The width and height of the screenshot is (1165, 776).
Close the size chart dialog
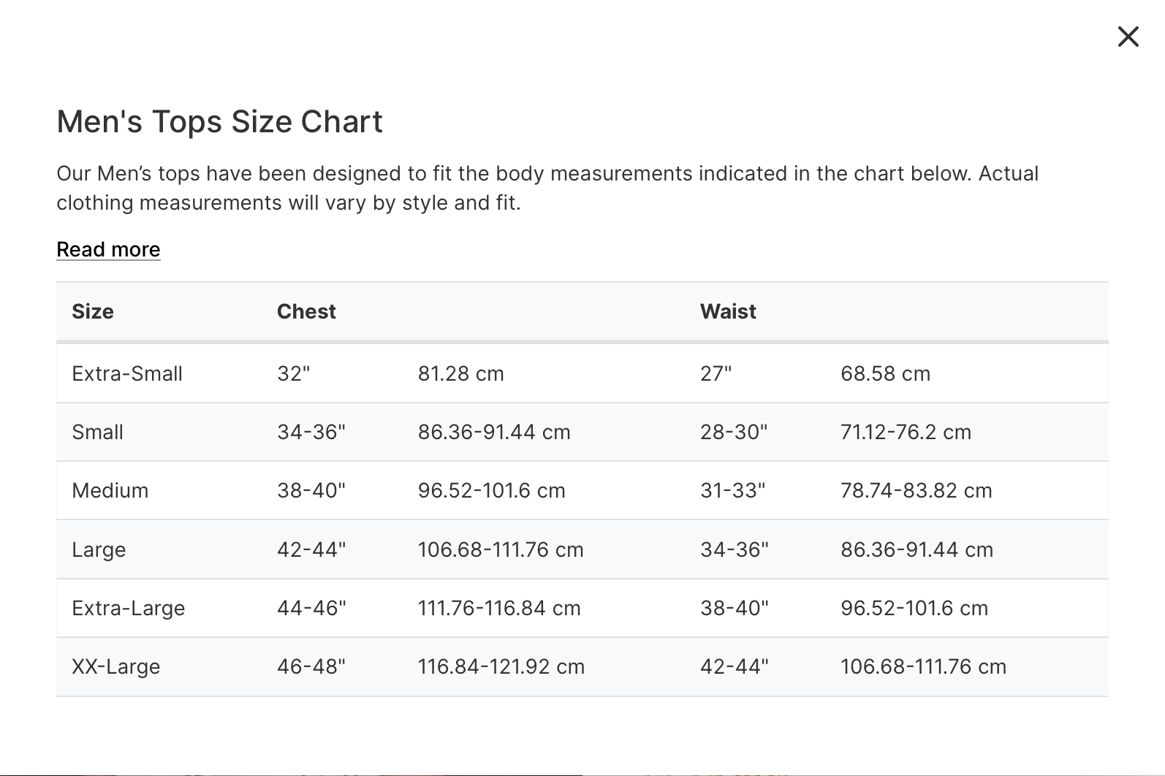[1128, 37]
